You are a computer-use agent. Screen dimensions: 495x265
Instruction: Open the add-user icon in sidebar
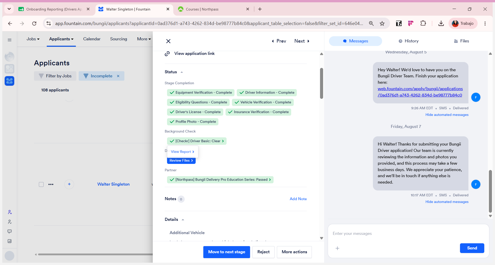[x=10, y=212]
